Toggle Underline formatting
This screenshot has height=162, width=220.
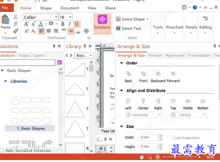[77, 24]
